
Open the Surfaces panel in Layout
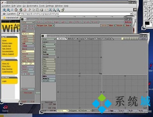pyautogui.click(x=48, y=22)
